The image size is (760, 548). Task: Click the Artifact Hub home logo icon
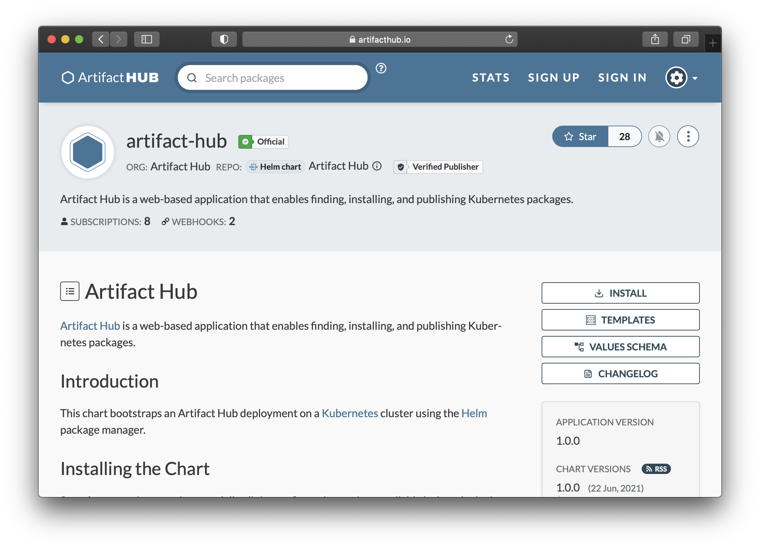[67, 77]
